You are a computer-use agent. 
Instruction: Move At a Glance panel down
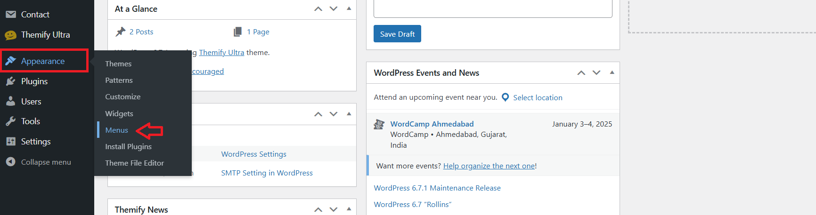click(x=334, y=8)
